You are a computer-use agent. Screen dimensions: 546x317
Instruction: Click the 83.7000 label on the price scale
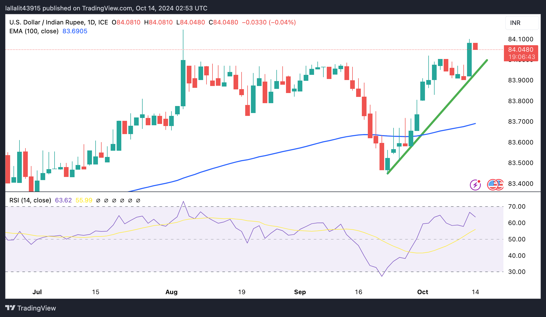pos(521,122)
